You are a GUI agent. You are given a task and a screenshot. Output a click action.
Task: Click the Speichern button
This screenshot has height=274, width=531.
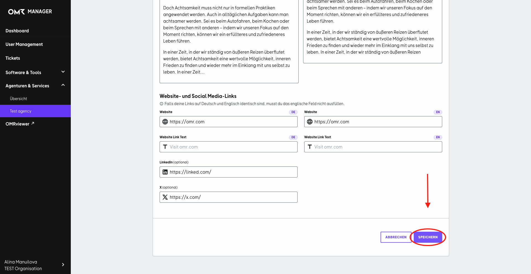(428, 237)
